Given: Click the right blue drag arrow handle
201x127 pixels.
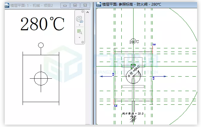Looking at the screenshot, I should click(x=165, y=76).
